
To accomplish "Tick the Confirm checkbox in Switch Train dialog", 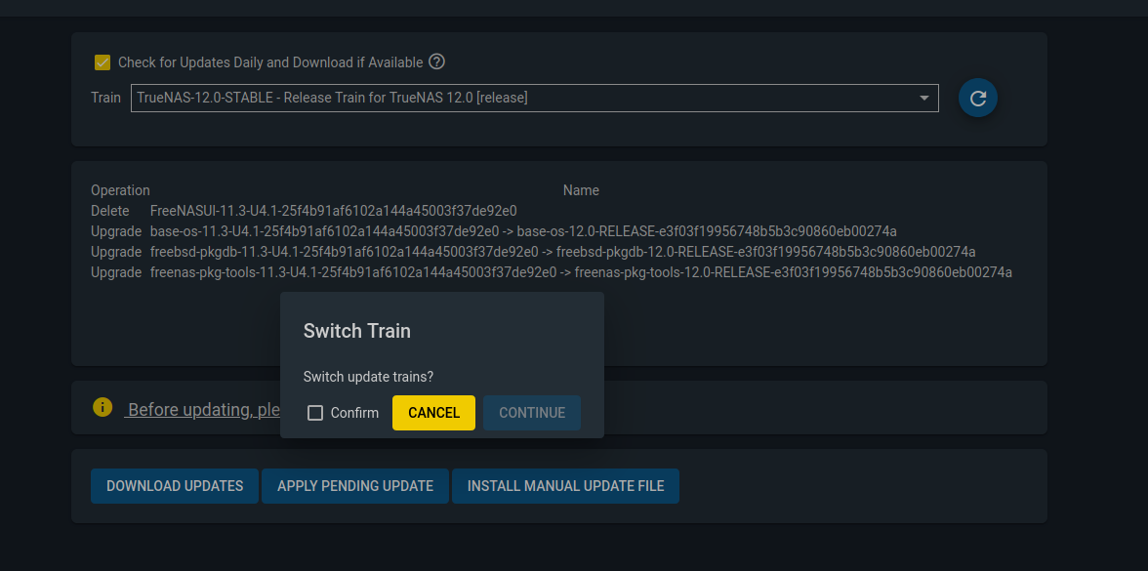I will pos(315,413).
